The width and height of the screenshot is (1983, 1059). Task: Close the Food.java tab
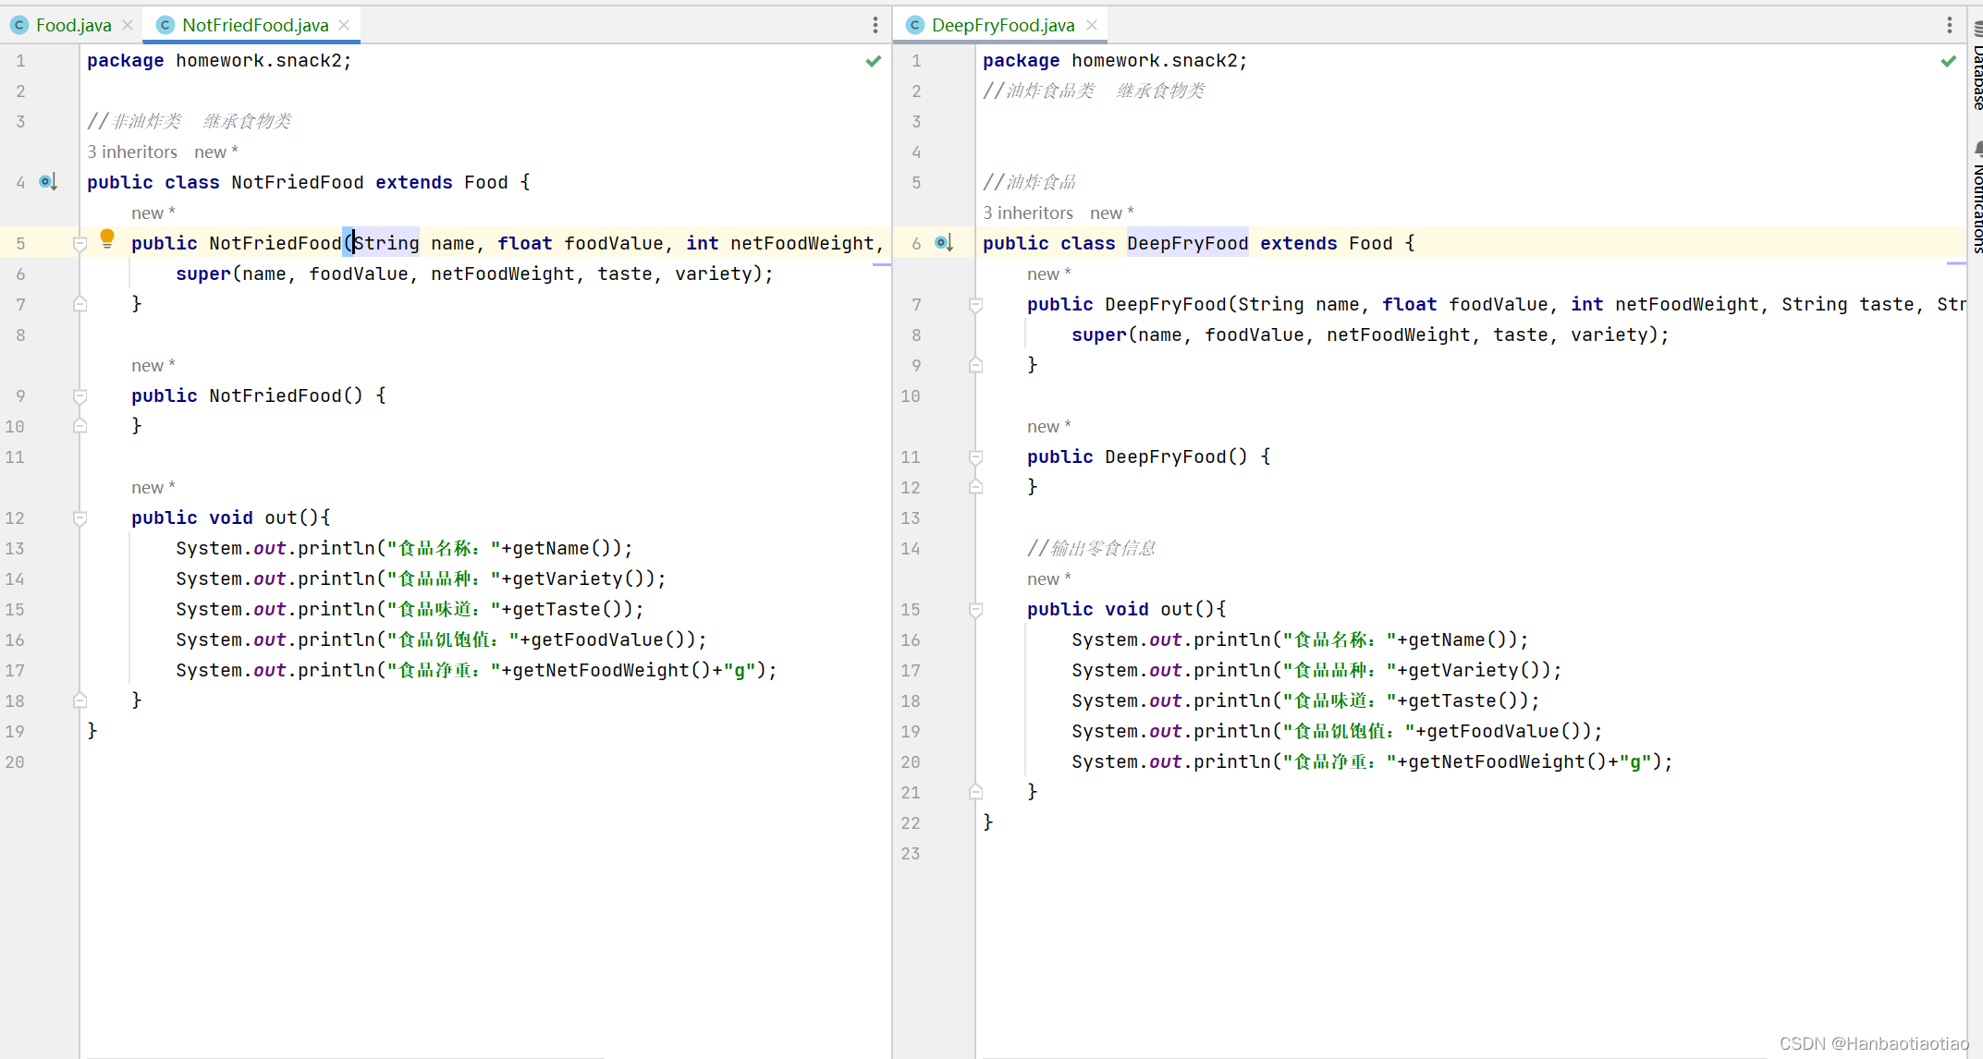[128, 25]
